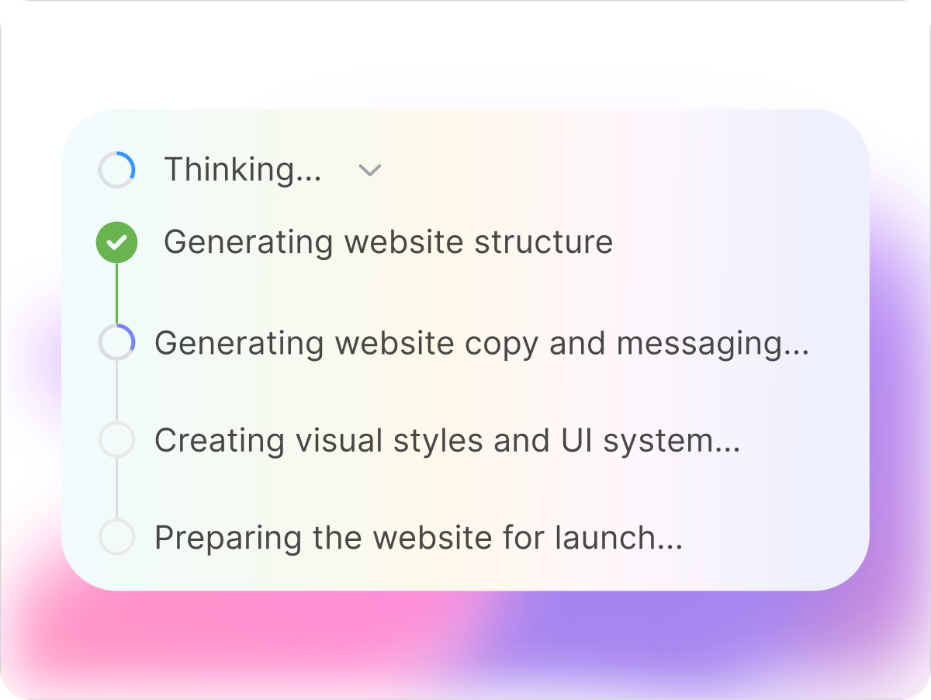This screenshot has height=700, width=931.
Task: Open the Generating website structure step
Action: click(388, 242)
